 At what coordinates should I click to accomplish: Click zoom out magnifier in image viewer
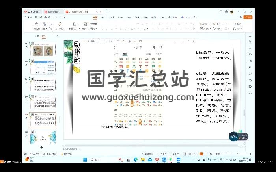(105, 41)
